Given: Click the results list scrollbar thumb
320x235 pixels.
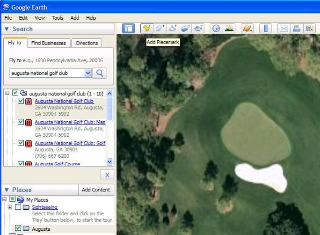Looking at the screenshot, I should pyautogui.click(x=109, y=109).
